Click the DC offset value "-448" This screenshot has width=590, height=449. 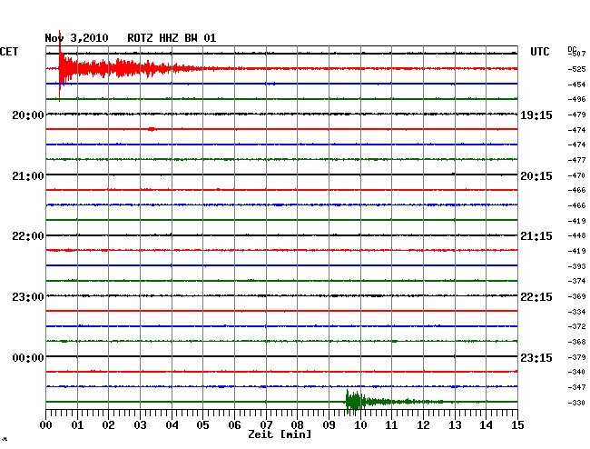point(576,235)
